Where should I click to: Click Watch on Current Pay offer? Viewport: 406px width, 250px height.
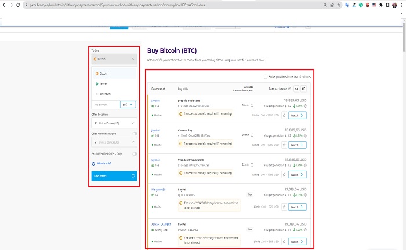(x=297, y=145)
